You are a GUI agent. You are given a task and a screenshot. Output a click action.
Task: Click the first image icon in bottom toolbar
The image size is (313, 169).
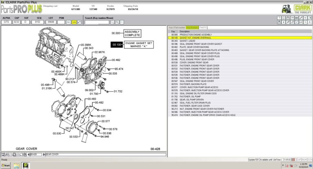tap(3, 154)
